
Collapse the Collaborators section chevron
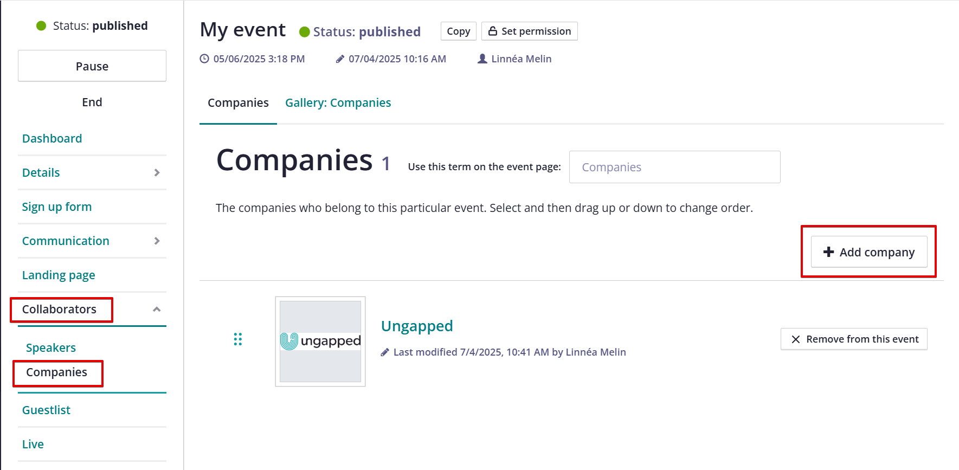[x=157, y=309]
